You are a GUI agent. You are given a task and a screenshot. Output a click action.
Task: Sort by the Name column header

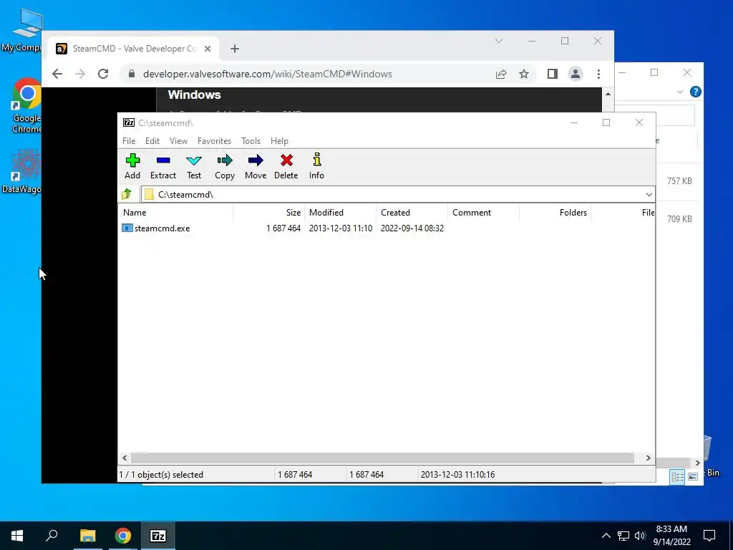(x=176, y=212)
